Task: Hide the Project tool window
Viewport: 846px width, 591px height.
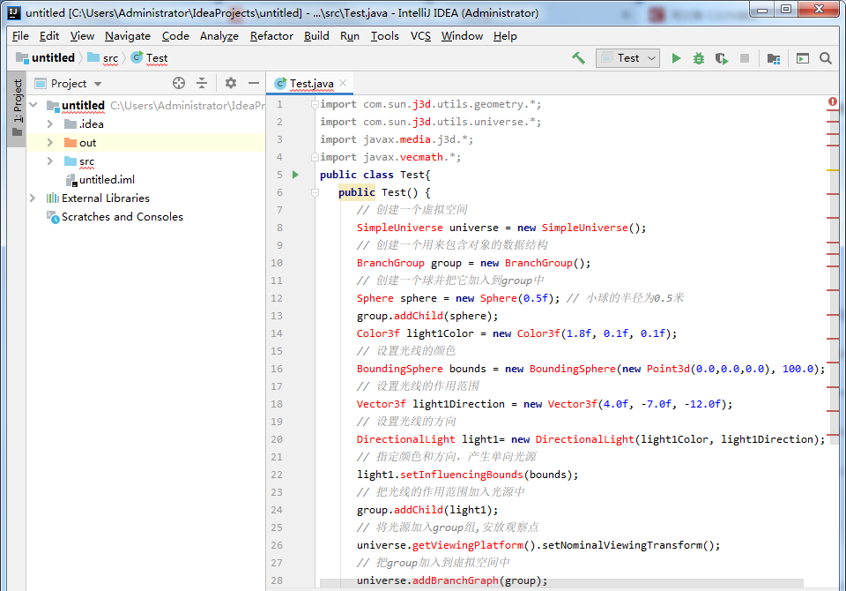Action: (x=254, y=83)
